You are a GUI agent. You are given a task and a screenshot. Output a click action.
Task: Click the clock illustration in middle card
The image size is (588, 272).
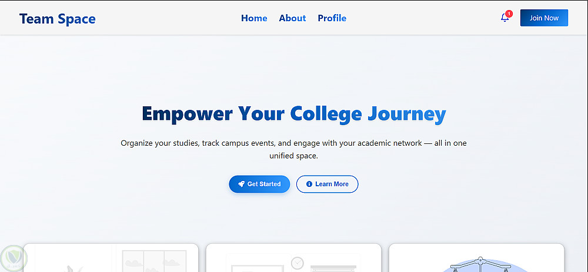[298, 262]
